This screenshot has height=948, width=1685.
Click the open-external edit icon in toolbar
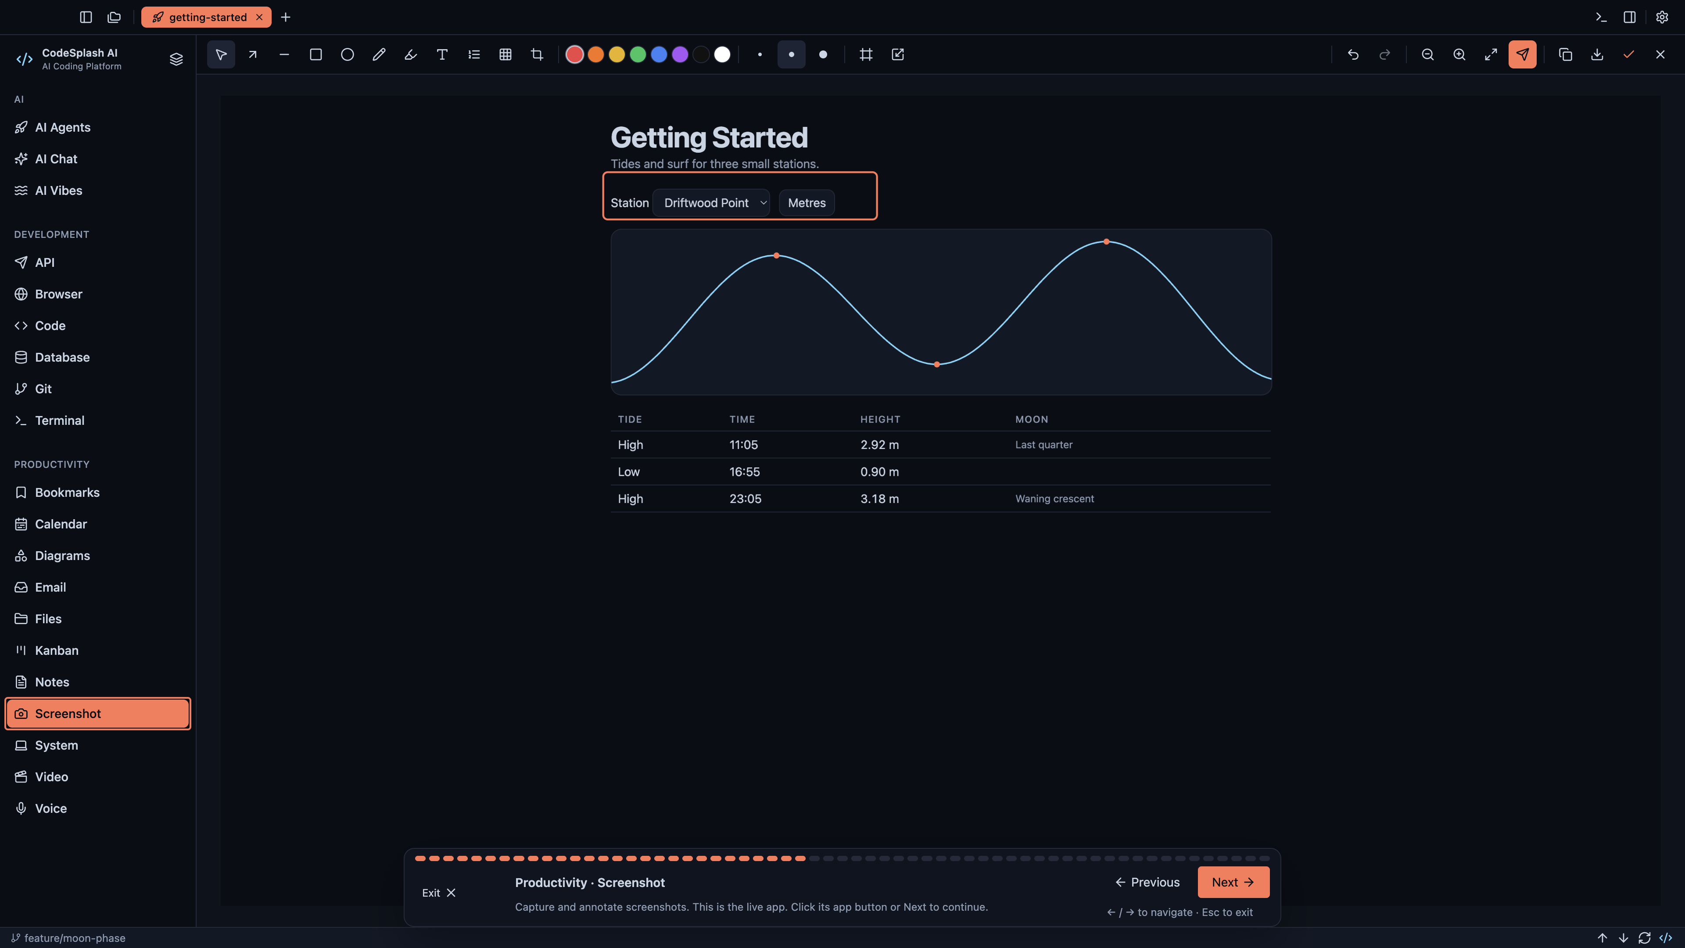898,54
